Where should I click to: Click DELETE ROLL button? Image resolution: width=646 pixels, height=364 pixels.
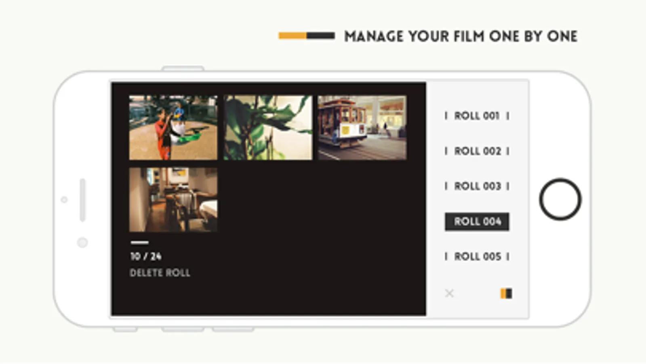160,273
